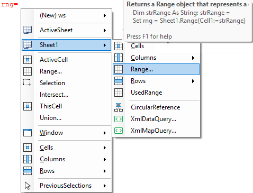The width and height of the screenshot is (253, 193).
Task: Click the Cells icon in Sheet1 submenu
Action: point(119,46)
